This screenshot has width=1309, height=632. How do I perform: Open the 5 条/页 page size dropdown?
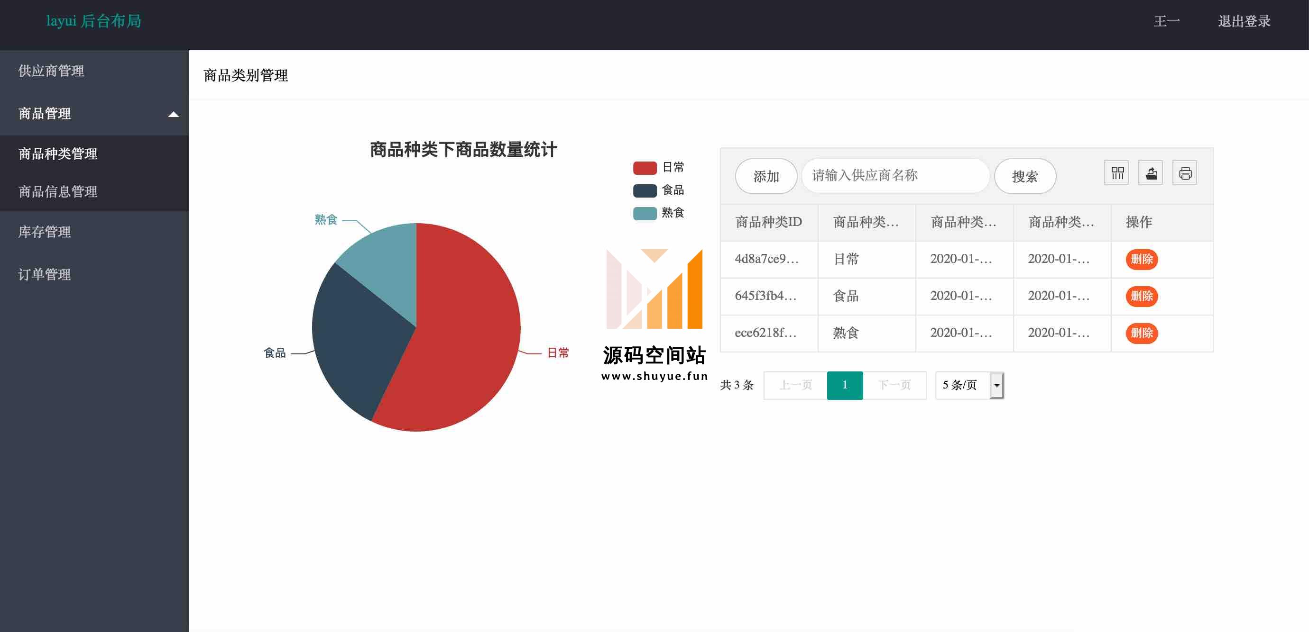(969, 385)
